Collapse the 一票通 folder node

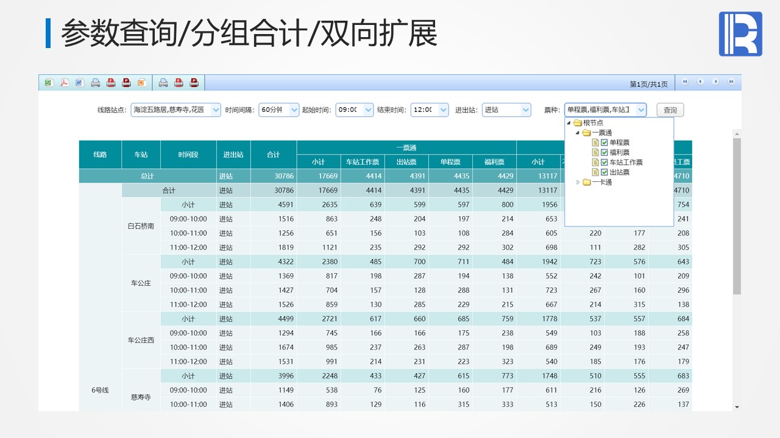pos(577,133)
